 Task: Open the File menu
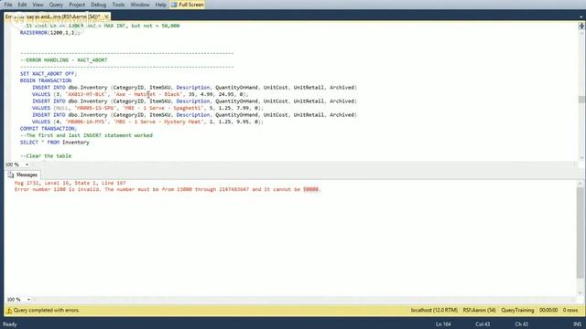(8, 5)
